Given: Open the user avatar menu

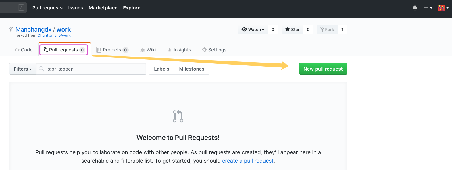Looking at the screenshot, I should click(443, 8).
